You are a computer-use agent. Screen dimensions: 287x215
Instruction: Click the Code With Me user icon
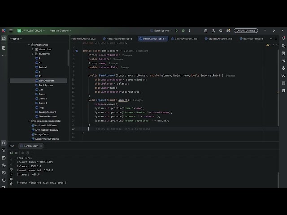coord(213,31)
